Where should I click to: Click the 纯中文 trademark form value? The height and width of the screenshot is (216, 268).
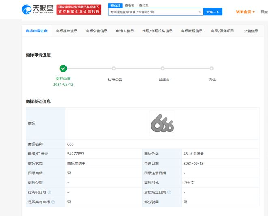[x=189, y=183]
